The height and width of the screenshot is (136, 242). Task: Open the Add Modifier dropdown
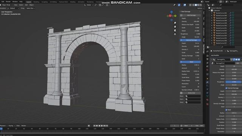coord(215,56)
